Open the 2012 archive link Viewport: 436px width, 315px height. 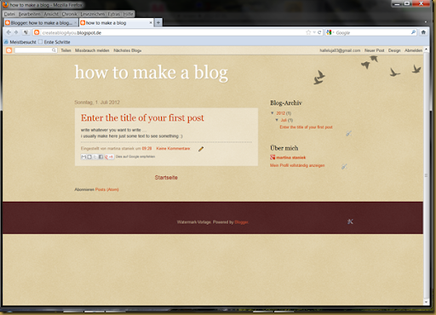pos(280,113)
